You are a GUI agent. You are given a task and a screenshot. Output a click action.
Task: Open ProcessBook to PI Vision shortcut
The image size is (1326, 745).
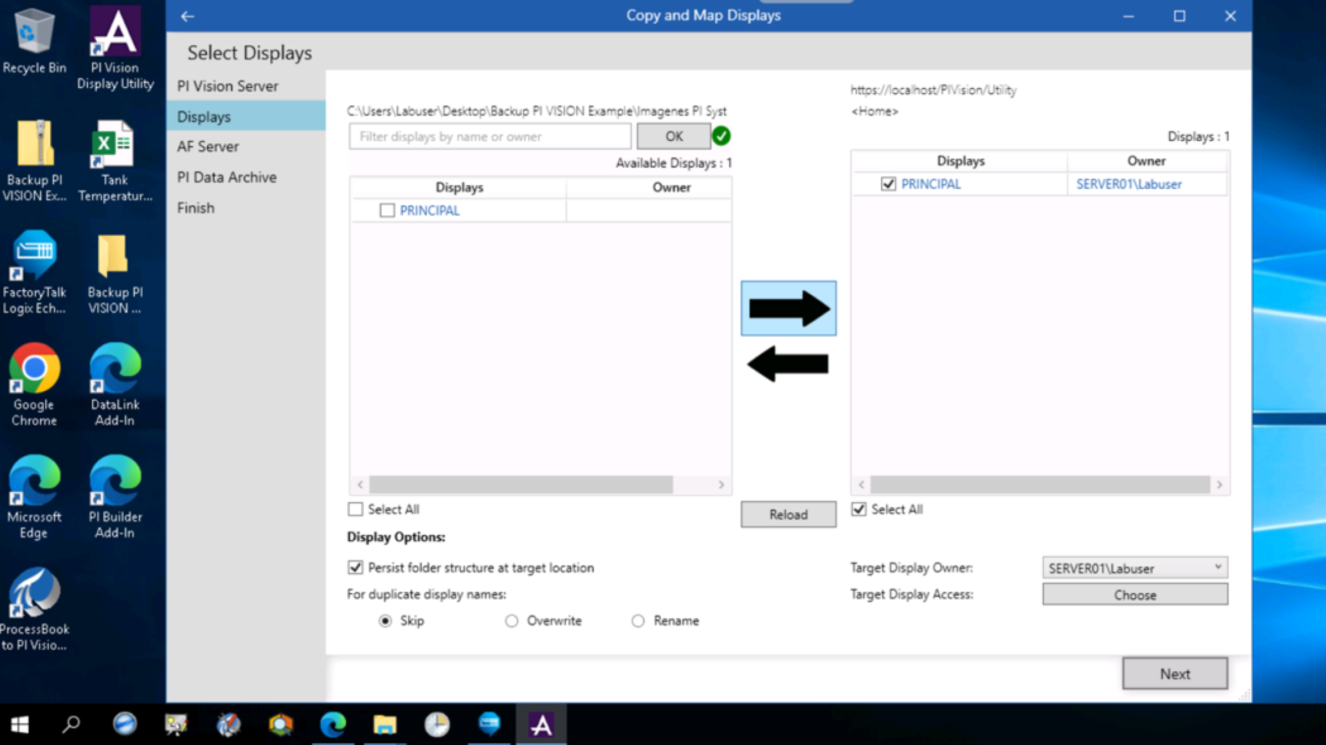[x=34, y=609]
